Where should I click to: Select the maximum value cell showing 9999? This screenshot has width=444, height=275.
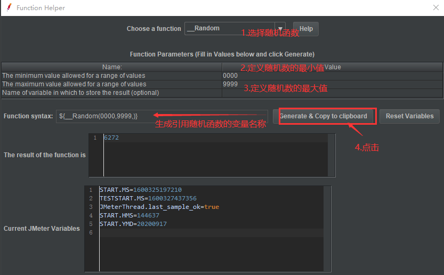point(332,84)
